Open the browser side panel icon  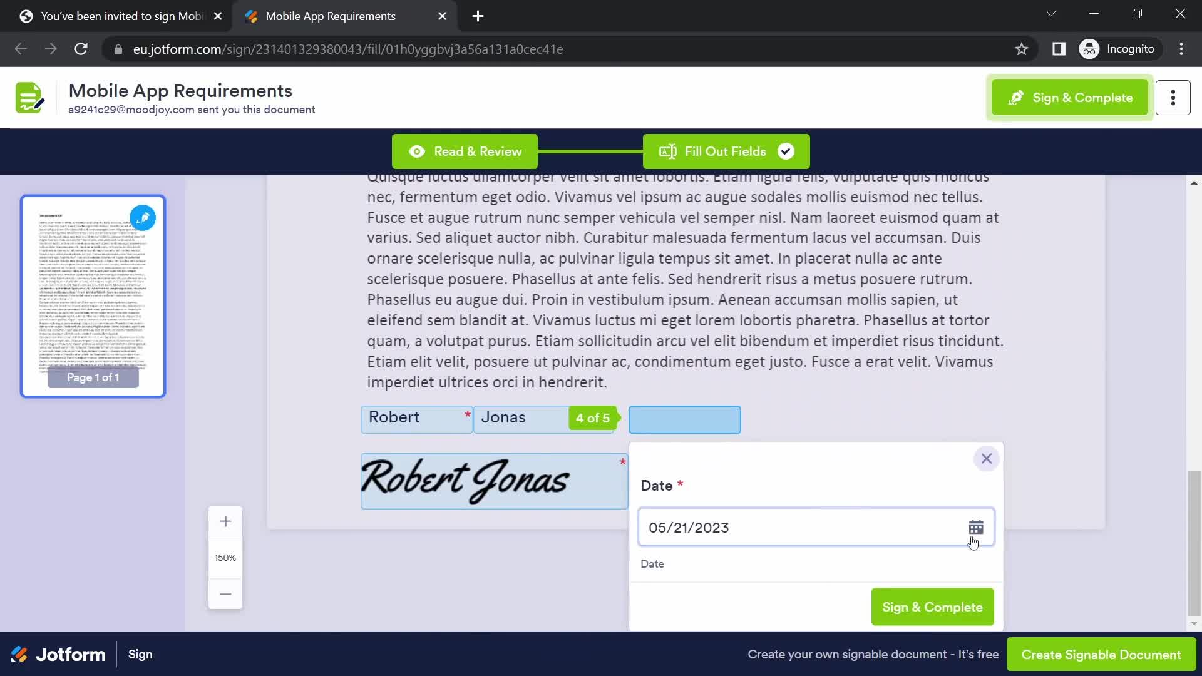[1059, 49]
